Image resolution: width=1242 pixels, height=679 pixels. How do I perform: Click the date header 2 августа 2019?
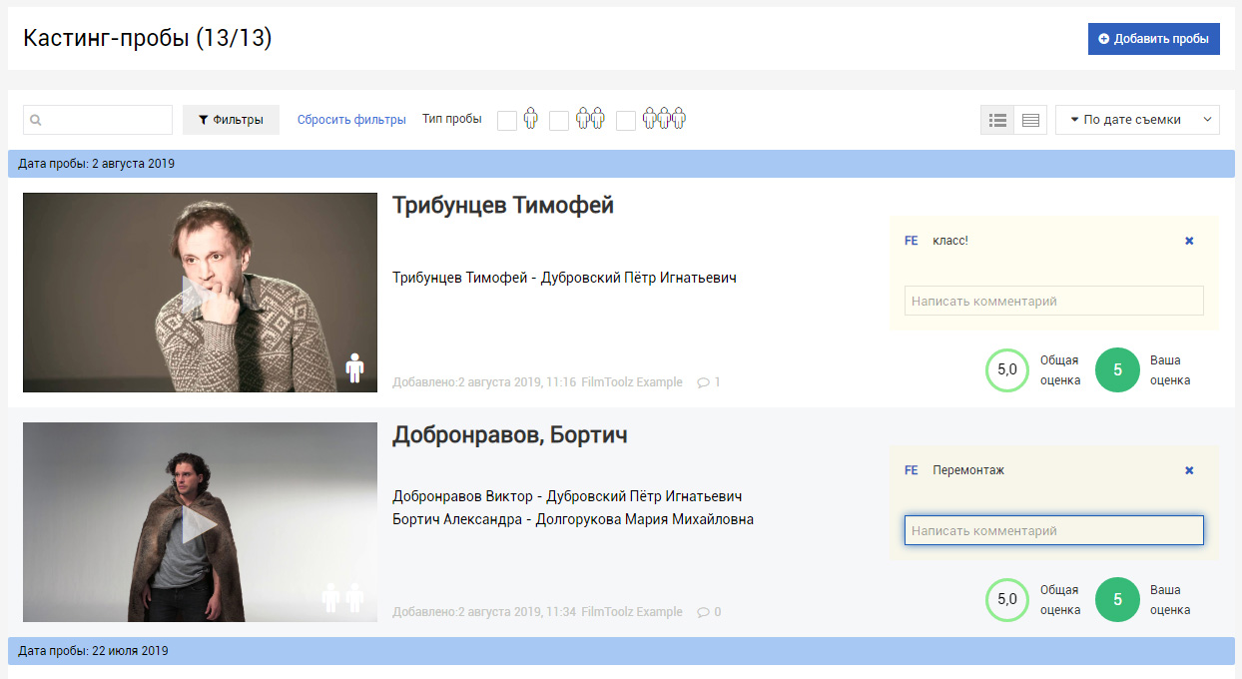621,164
